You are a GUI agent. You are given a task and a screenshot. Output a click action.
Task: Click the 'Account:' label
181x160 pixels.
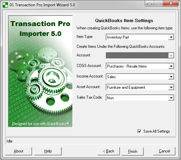[x=84, y=55]
